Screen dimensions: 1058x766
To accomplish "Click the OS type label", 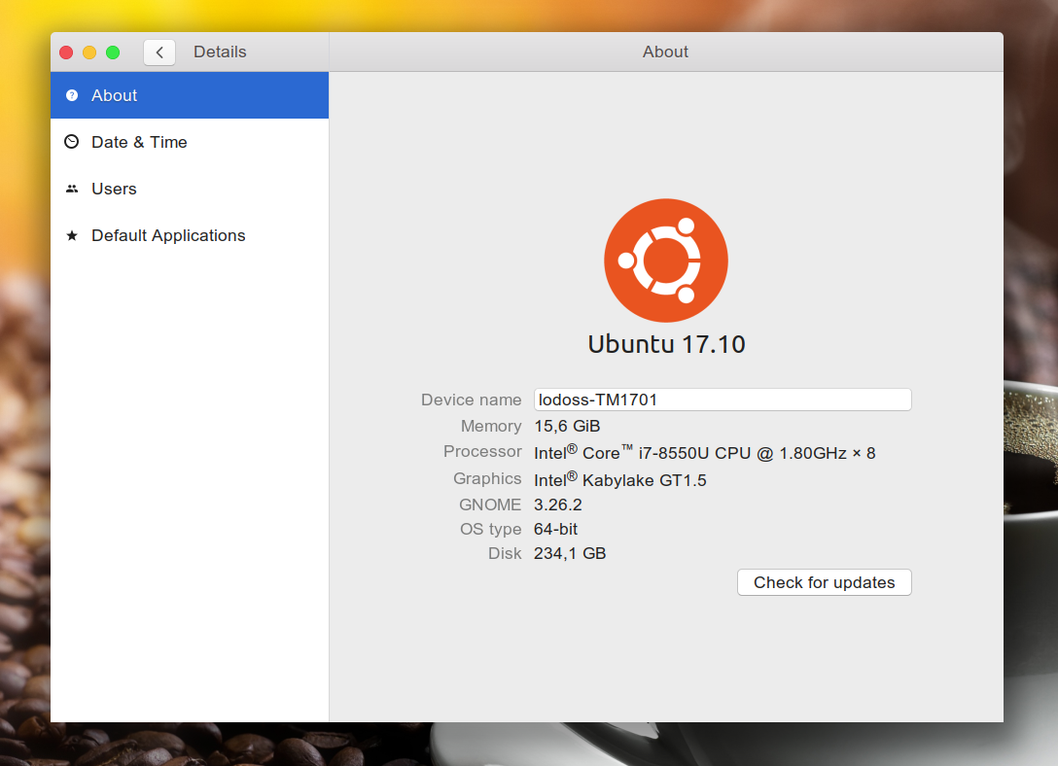I will [490, 529].
